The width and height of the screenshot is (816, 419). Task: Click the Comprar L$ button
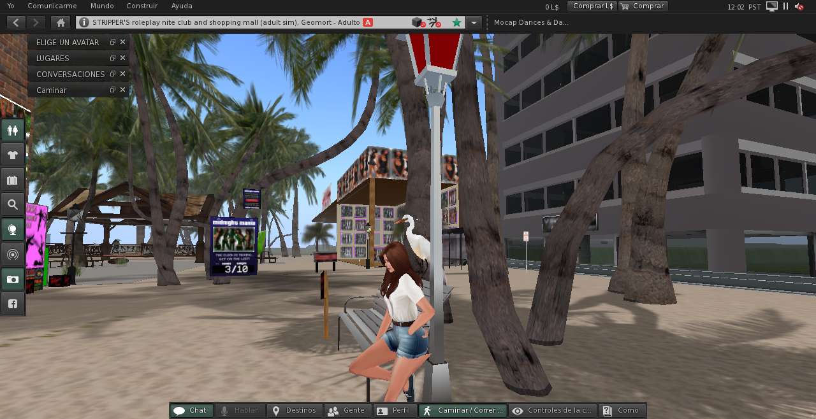point(592,6)
